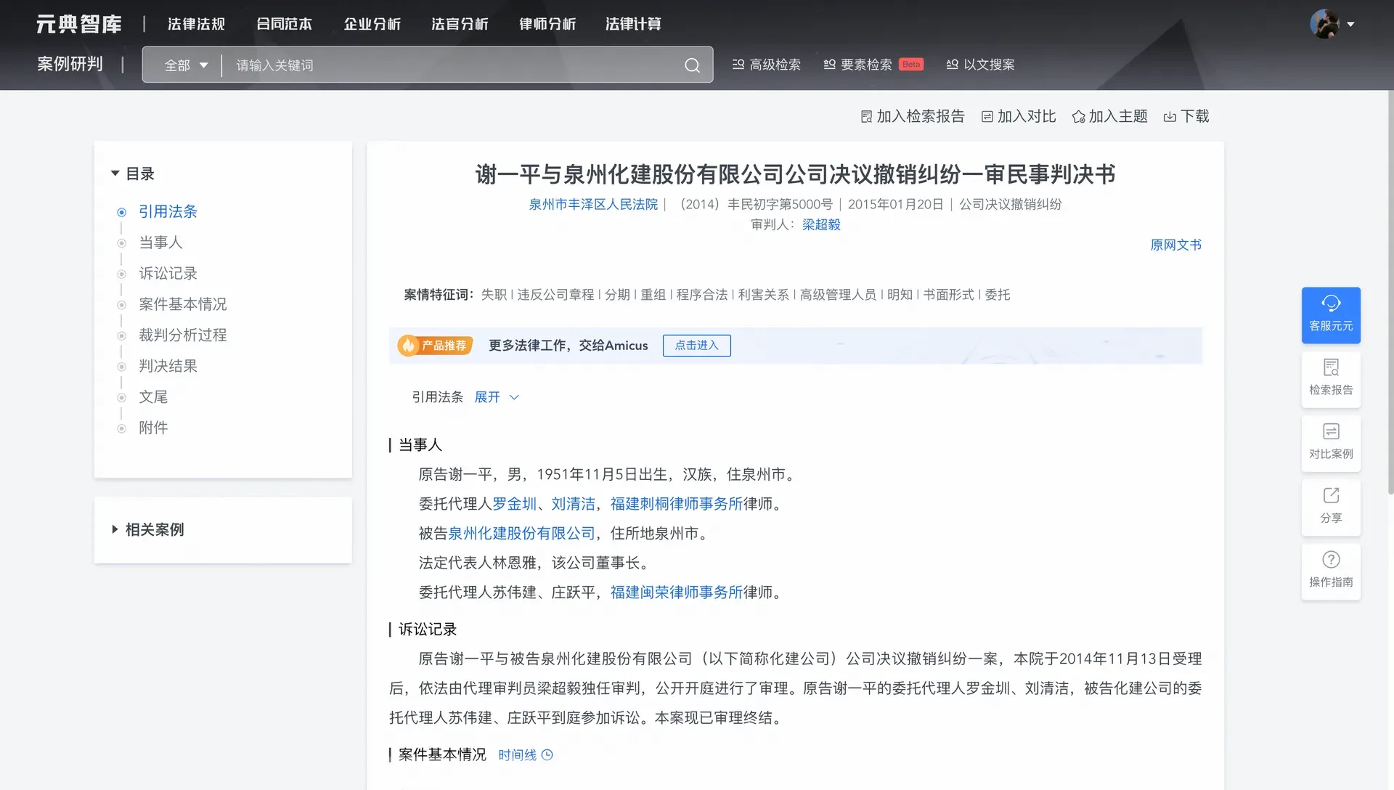Image resolution: width=1394 pixels, height=790 pixels.
Task: Open 检索报告 side panel
Action: (1331, 379)
